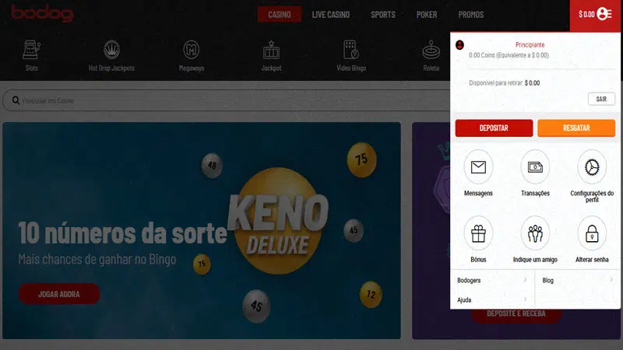The image size is (623, 350).
Task: Open the Video Bingo category icon
Action: [350, 51]
